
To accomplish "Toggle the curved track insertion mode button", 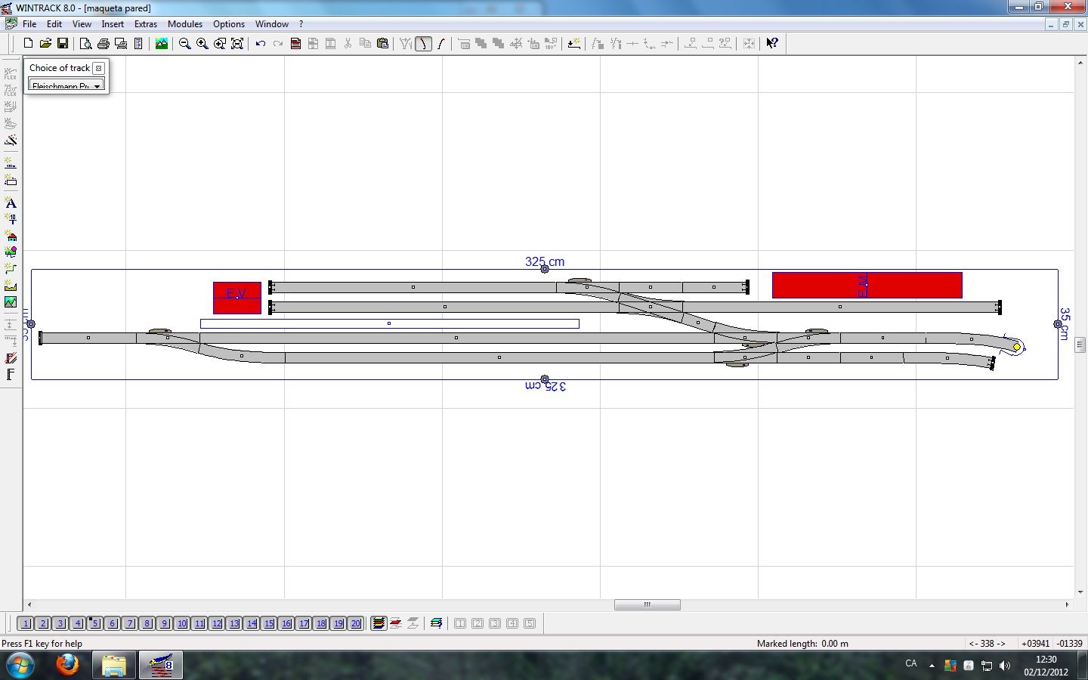I will [424, 44].
